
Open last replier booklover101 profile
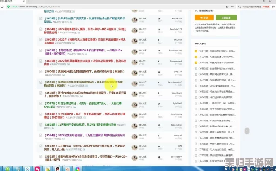[x=175, y=51]
